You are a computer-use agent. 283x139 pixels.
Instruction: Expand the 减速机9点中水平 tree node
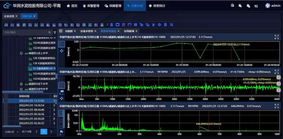(x=21, y=89)
